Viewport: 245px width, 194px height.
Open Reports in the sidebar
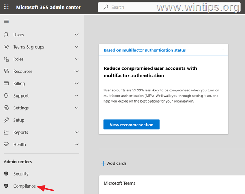pyautogui.click(x=20, y=132)
